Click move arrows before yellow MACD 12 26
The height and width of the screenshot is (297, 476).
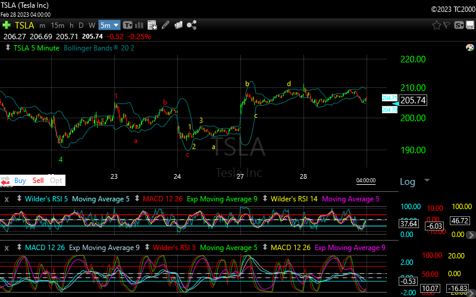[265, 248]
